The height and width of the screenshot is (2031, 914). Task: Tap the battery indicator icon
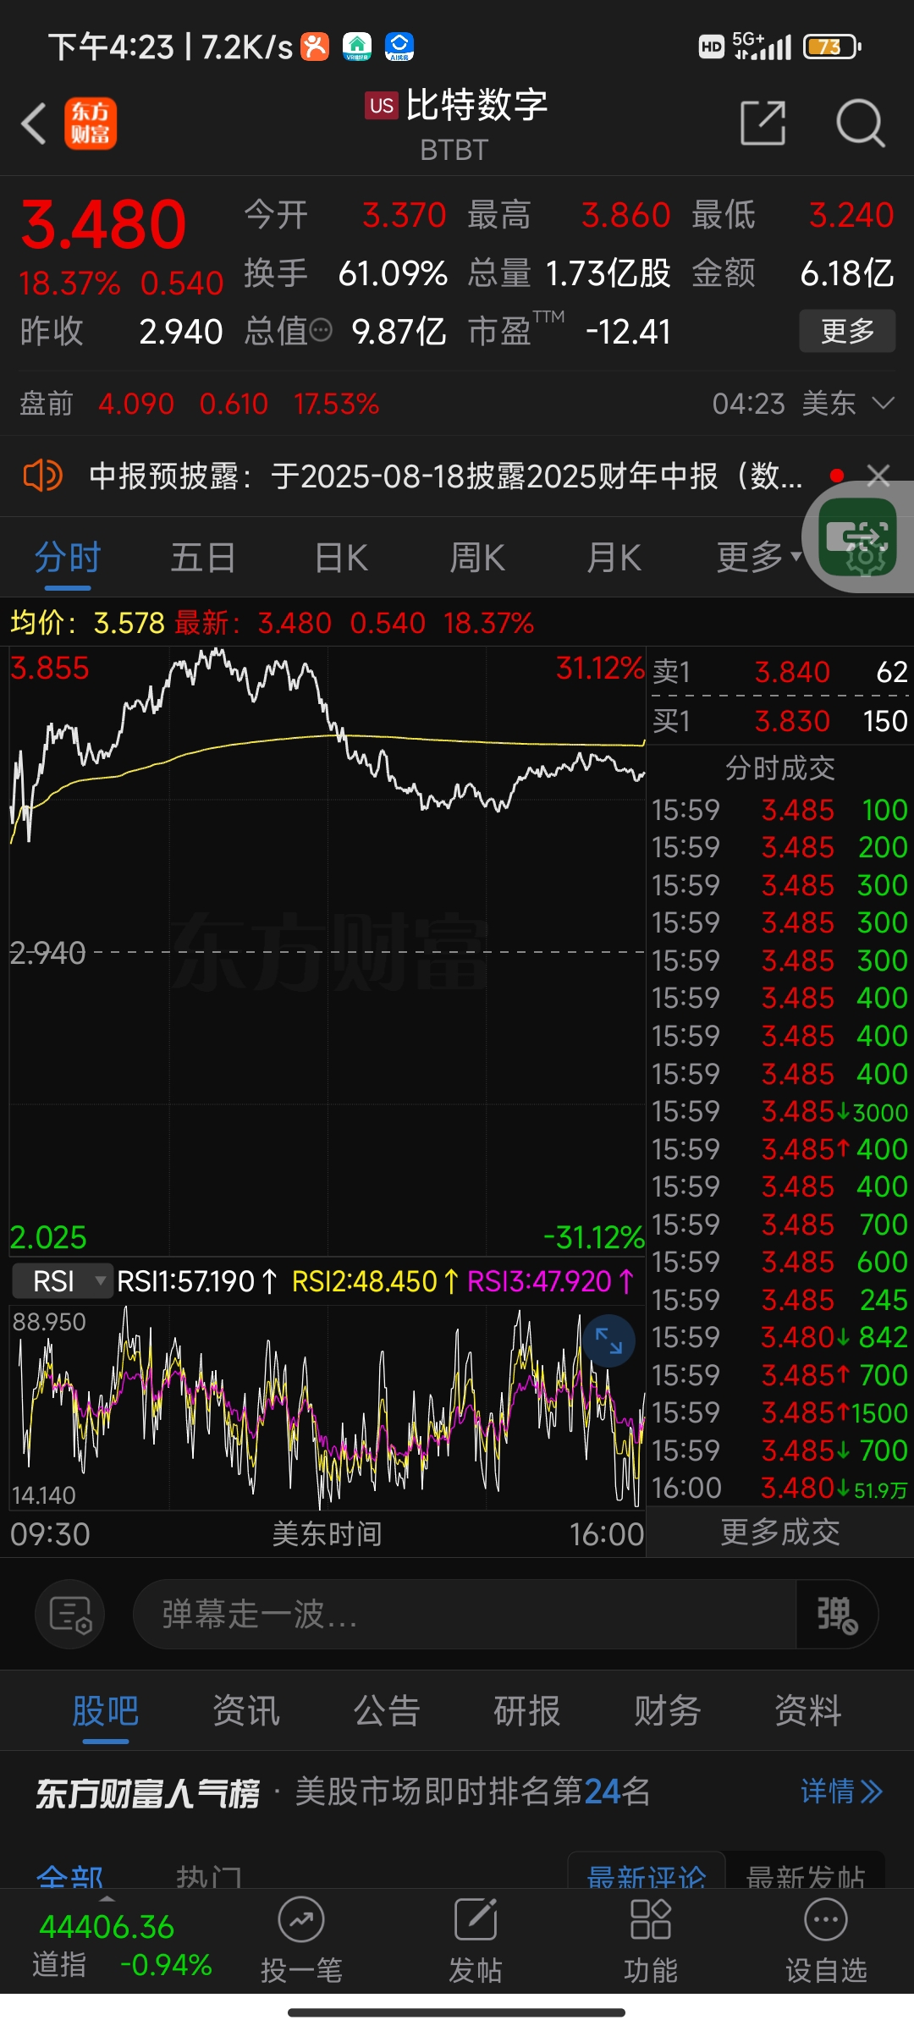pos(832,47)
